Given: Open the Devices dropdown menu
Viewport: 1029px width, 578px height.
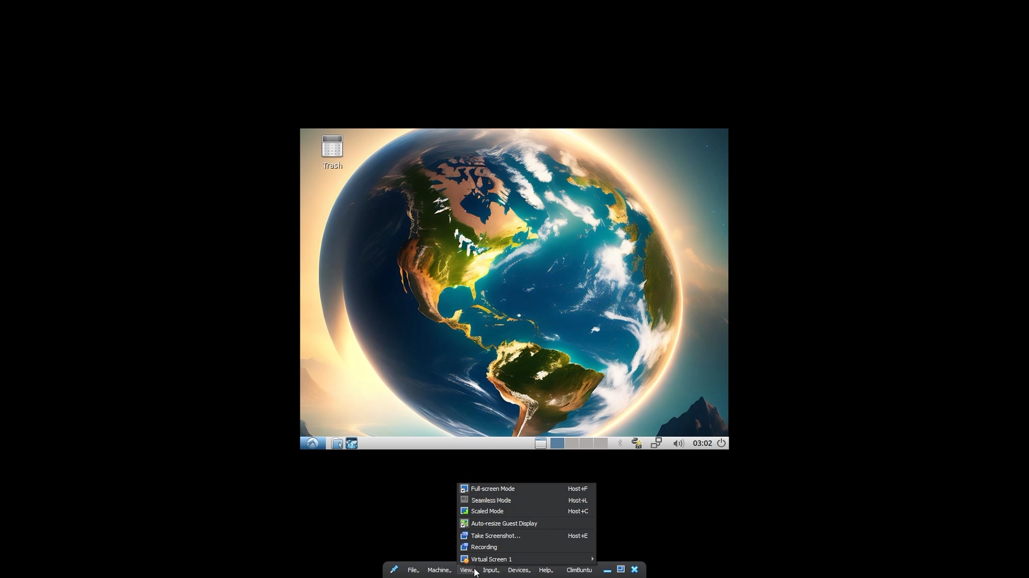Looking at the screenshot, I should coord(519,570).
